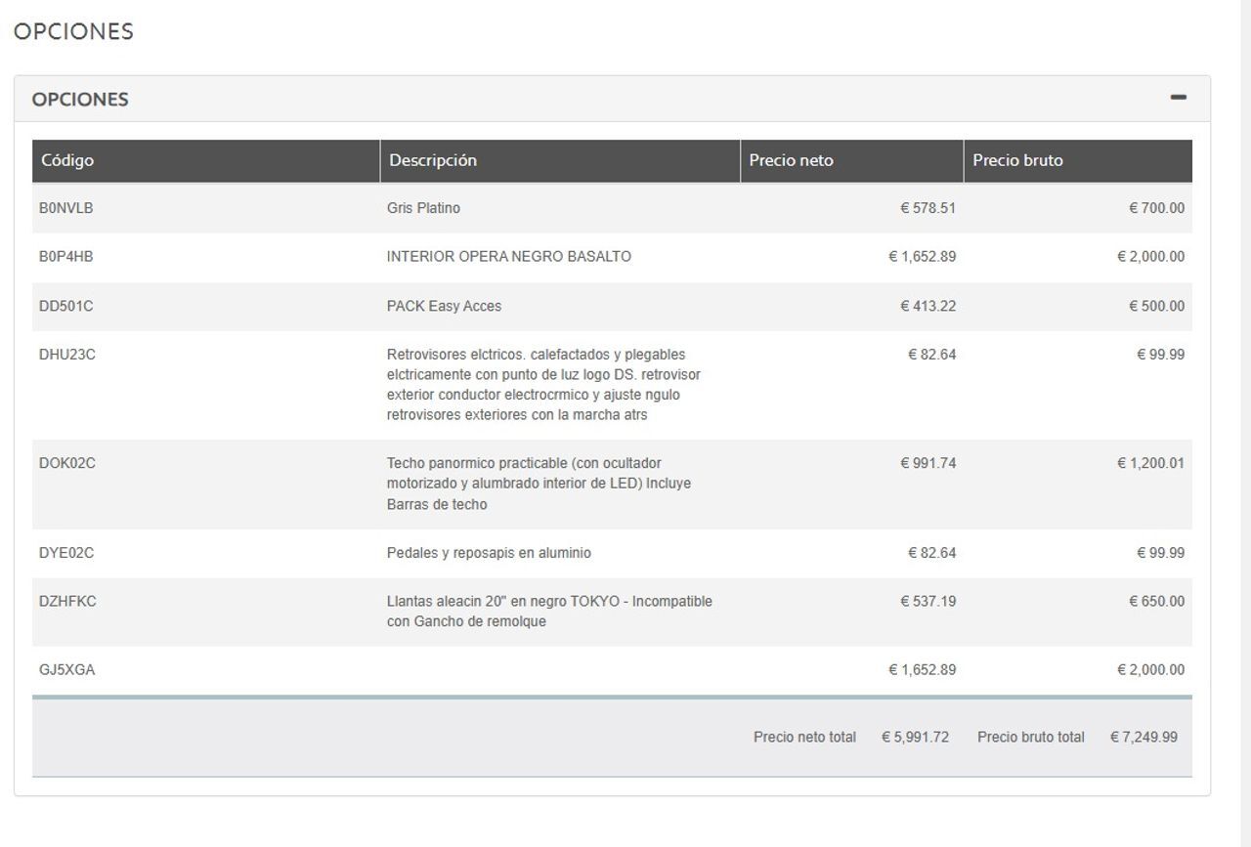Click total gross value € 7,249.99
Screen dimensions: 1251x847
(x=1143, y=738)
